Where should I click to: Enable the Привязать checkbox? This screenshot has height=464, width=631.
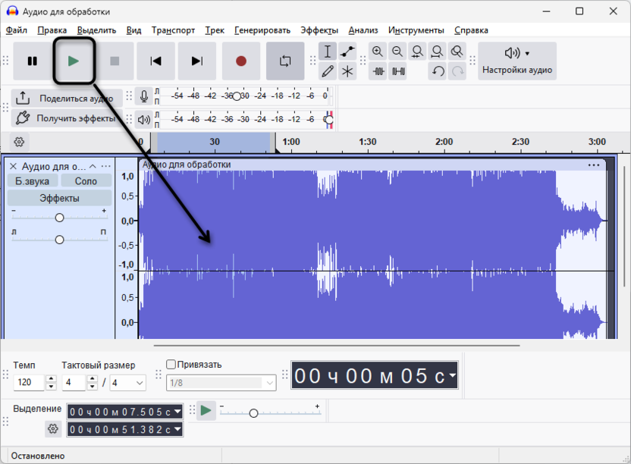[170, 365]
